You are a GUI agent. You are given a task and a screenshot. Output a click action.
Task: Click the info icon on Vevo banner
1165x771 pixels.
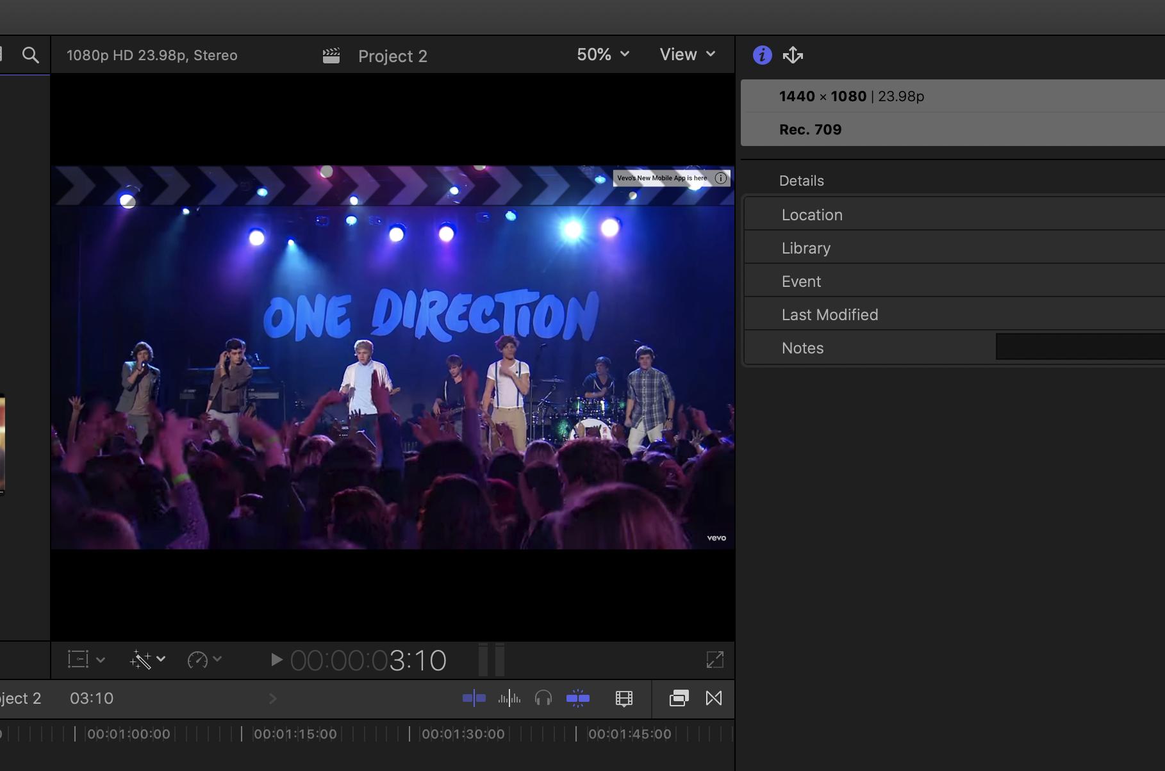point(721,178)
